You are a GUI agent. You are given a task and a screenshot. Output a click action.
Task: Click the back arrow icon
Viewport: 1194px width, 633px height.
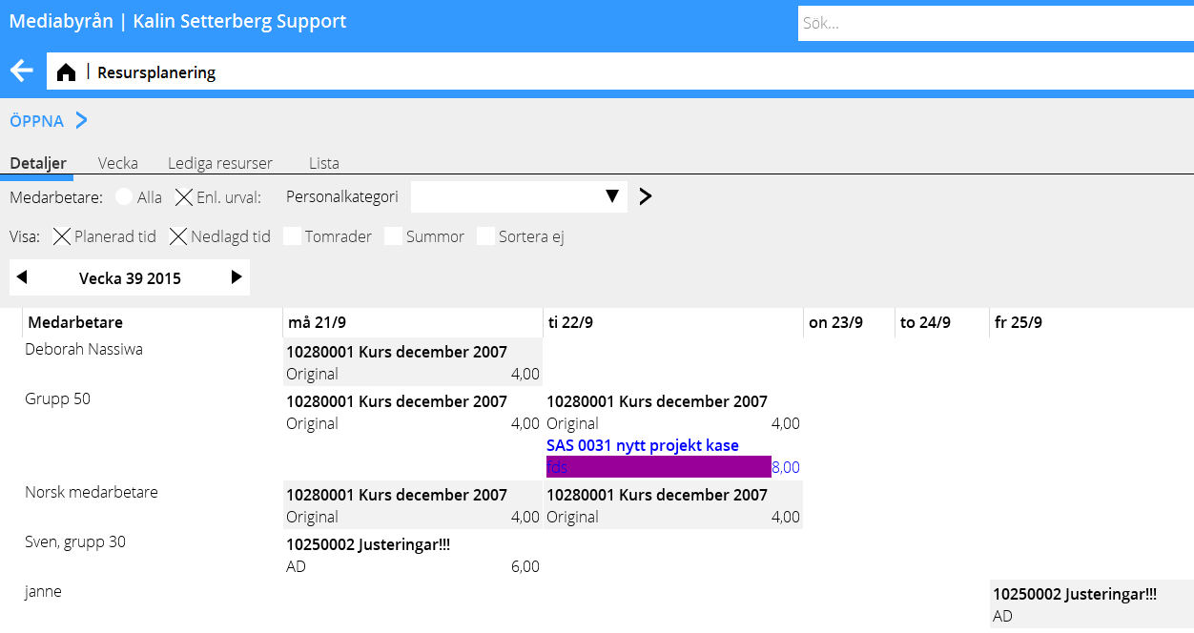(21, 71)
